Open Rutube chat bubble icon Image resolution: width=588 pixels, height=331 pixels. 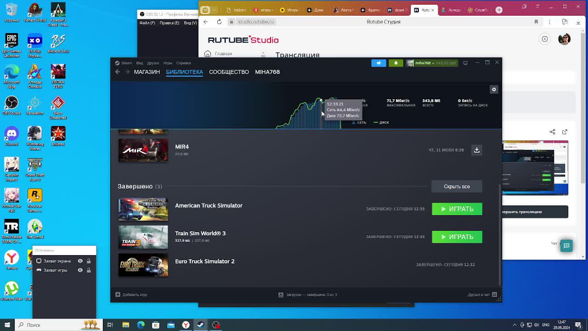pyautogui.click(x=566, y=245)
